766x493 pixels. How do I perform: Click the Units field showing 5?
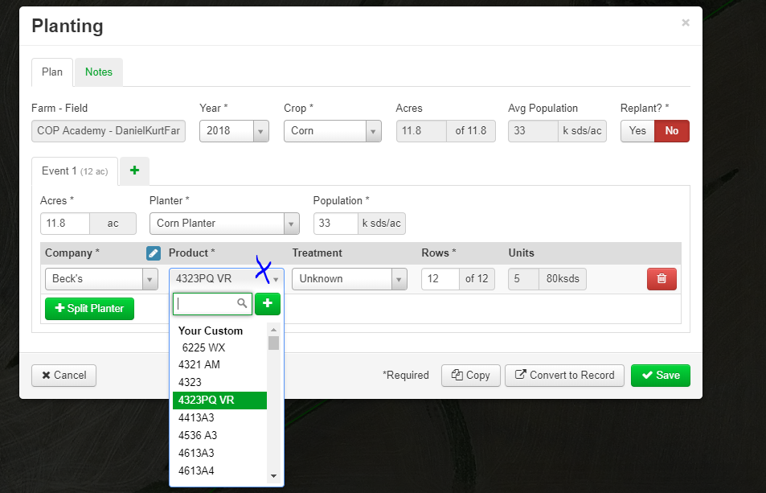(524, 278)
